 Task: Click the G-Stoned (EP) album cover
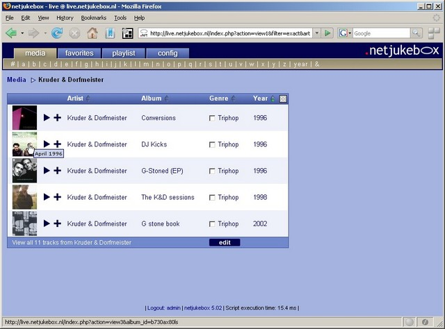pos(25,171)
